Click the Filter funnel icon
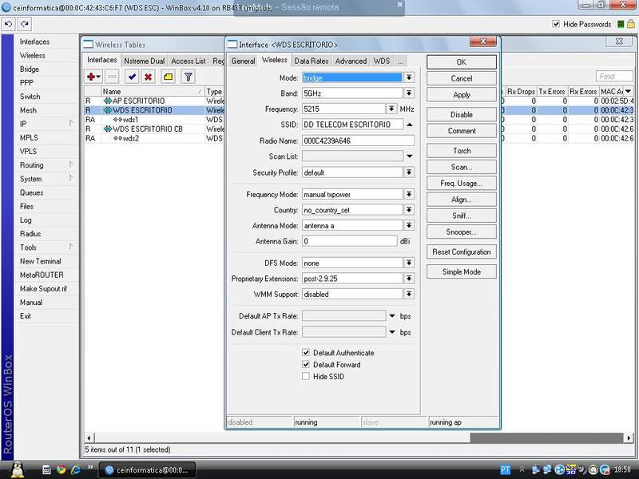 (188, 77)
